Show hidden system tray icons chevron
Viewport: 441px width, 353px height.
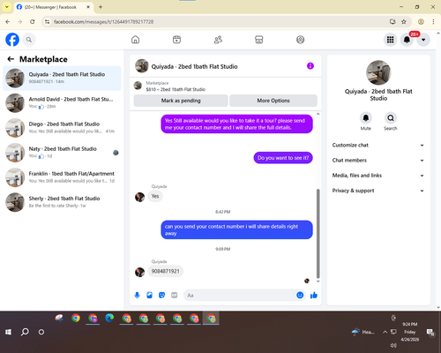385,332
